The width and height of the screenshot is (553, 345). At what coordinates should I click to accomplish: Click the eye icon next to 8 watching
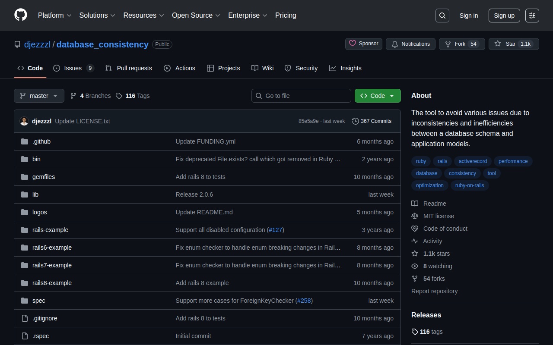(x=415, y=266)
